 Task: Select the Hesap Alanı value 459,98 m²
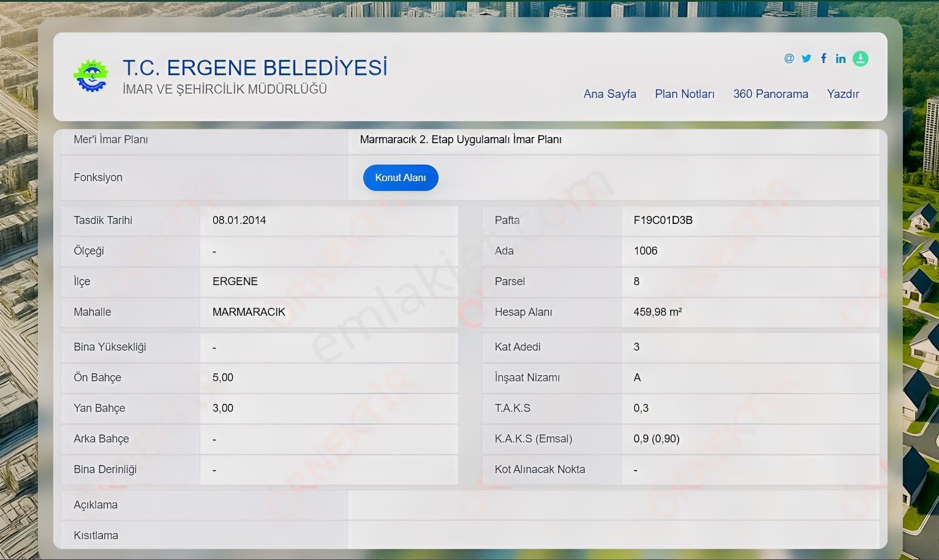[x=658, y=312]
